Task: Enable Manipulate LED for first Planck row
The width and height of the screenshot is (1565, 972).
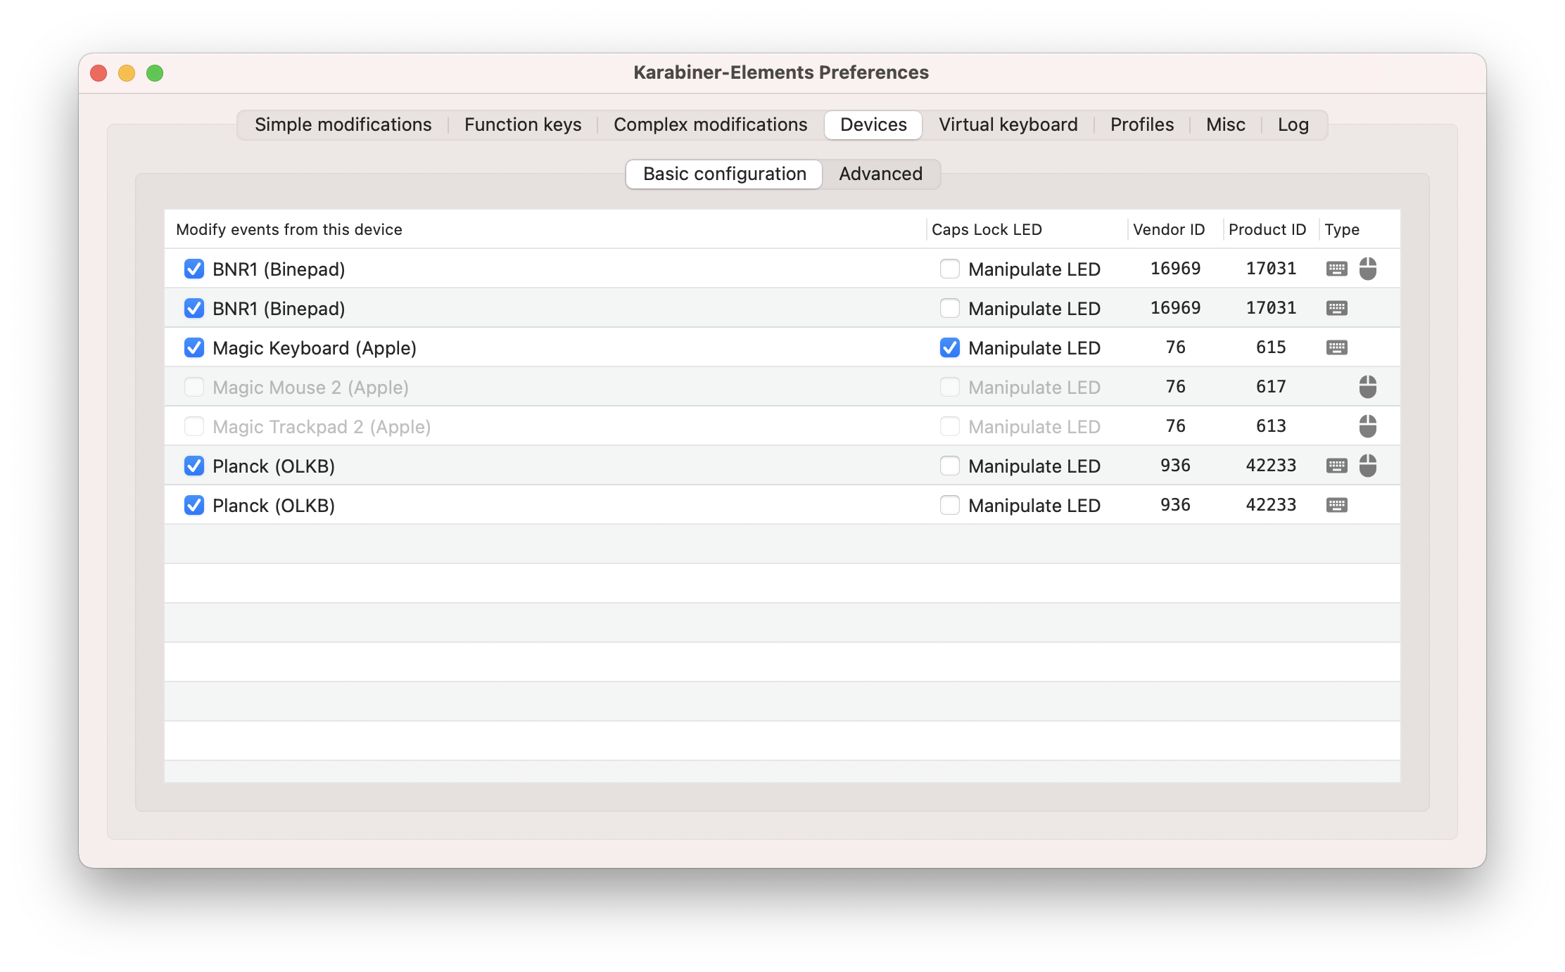Action: coord(949,466)
